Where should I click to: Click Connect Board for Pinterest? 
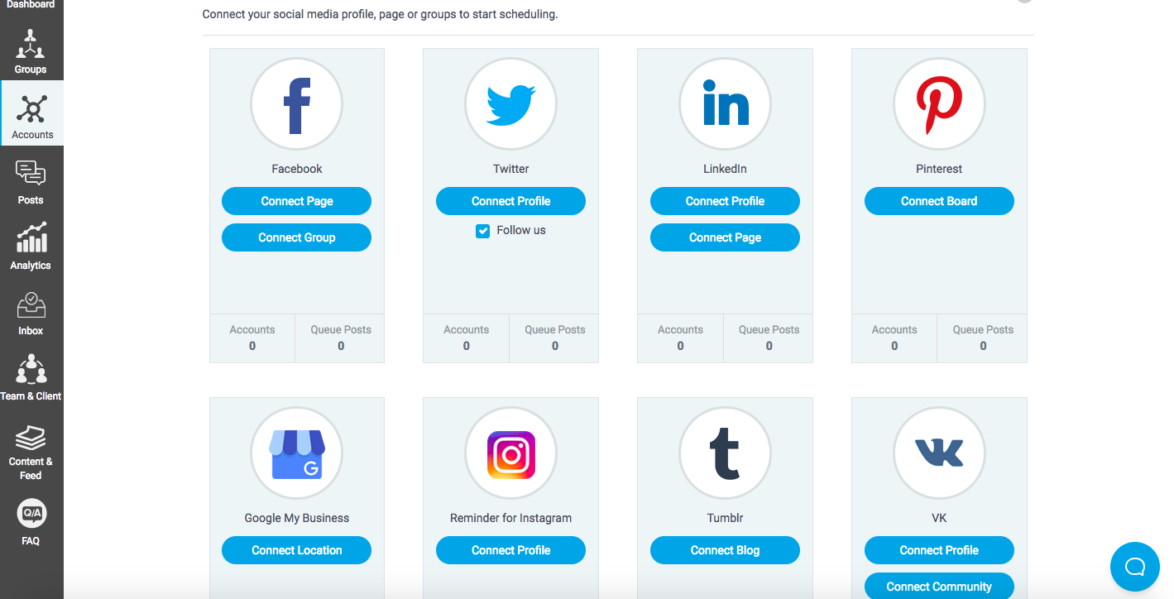coord(939,201)
